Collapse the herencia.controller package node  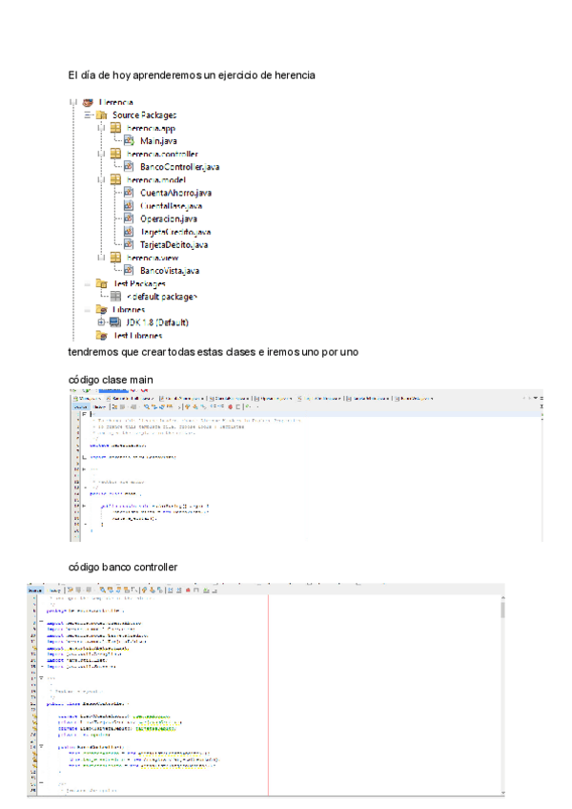pyautogui.click(x=100, y=154)
